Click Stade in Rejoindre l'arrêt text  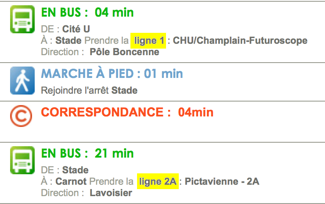pyautogui.click(x=124, y=91)
